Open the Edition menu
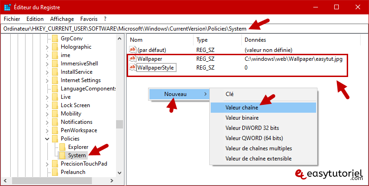Viewport: 369px width, 186px height. click(x=35, y=19)
